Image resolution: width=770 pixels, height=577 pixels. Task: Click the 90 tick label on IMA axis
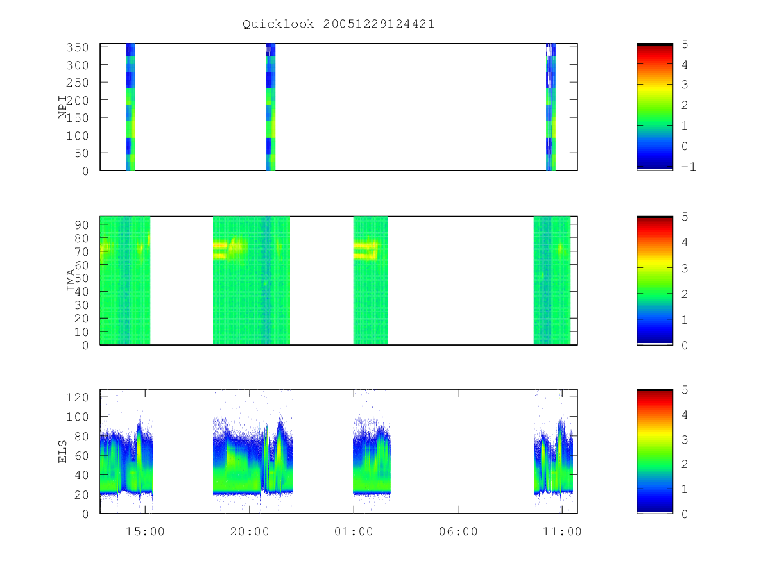coord(82,224)
